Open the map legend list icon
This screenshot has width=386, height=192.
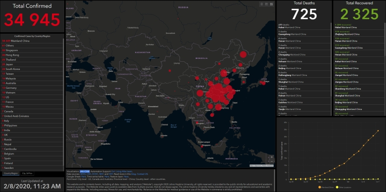coord(267,4)
